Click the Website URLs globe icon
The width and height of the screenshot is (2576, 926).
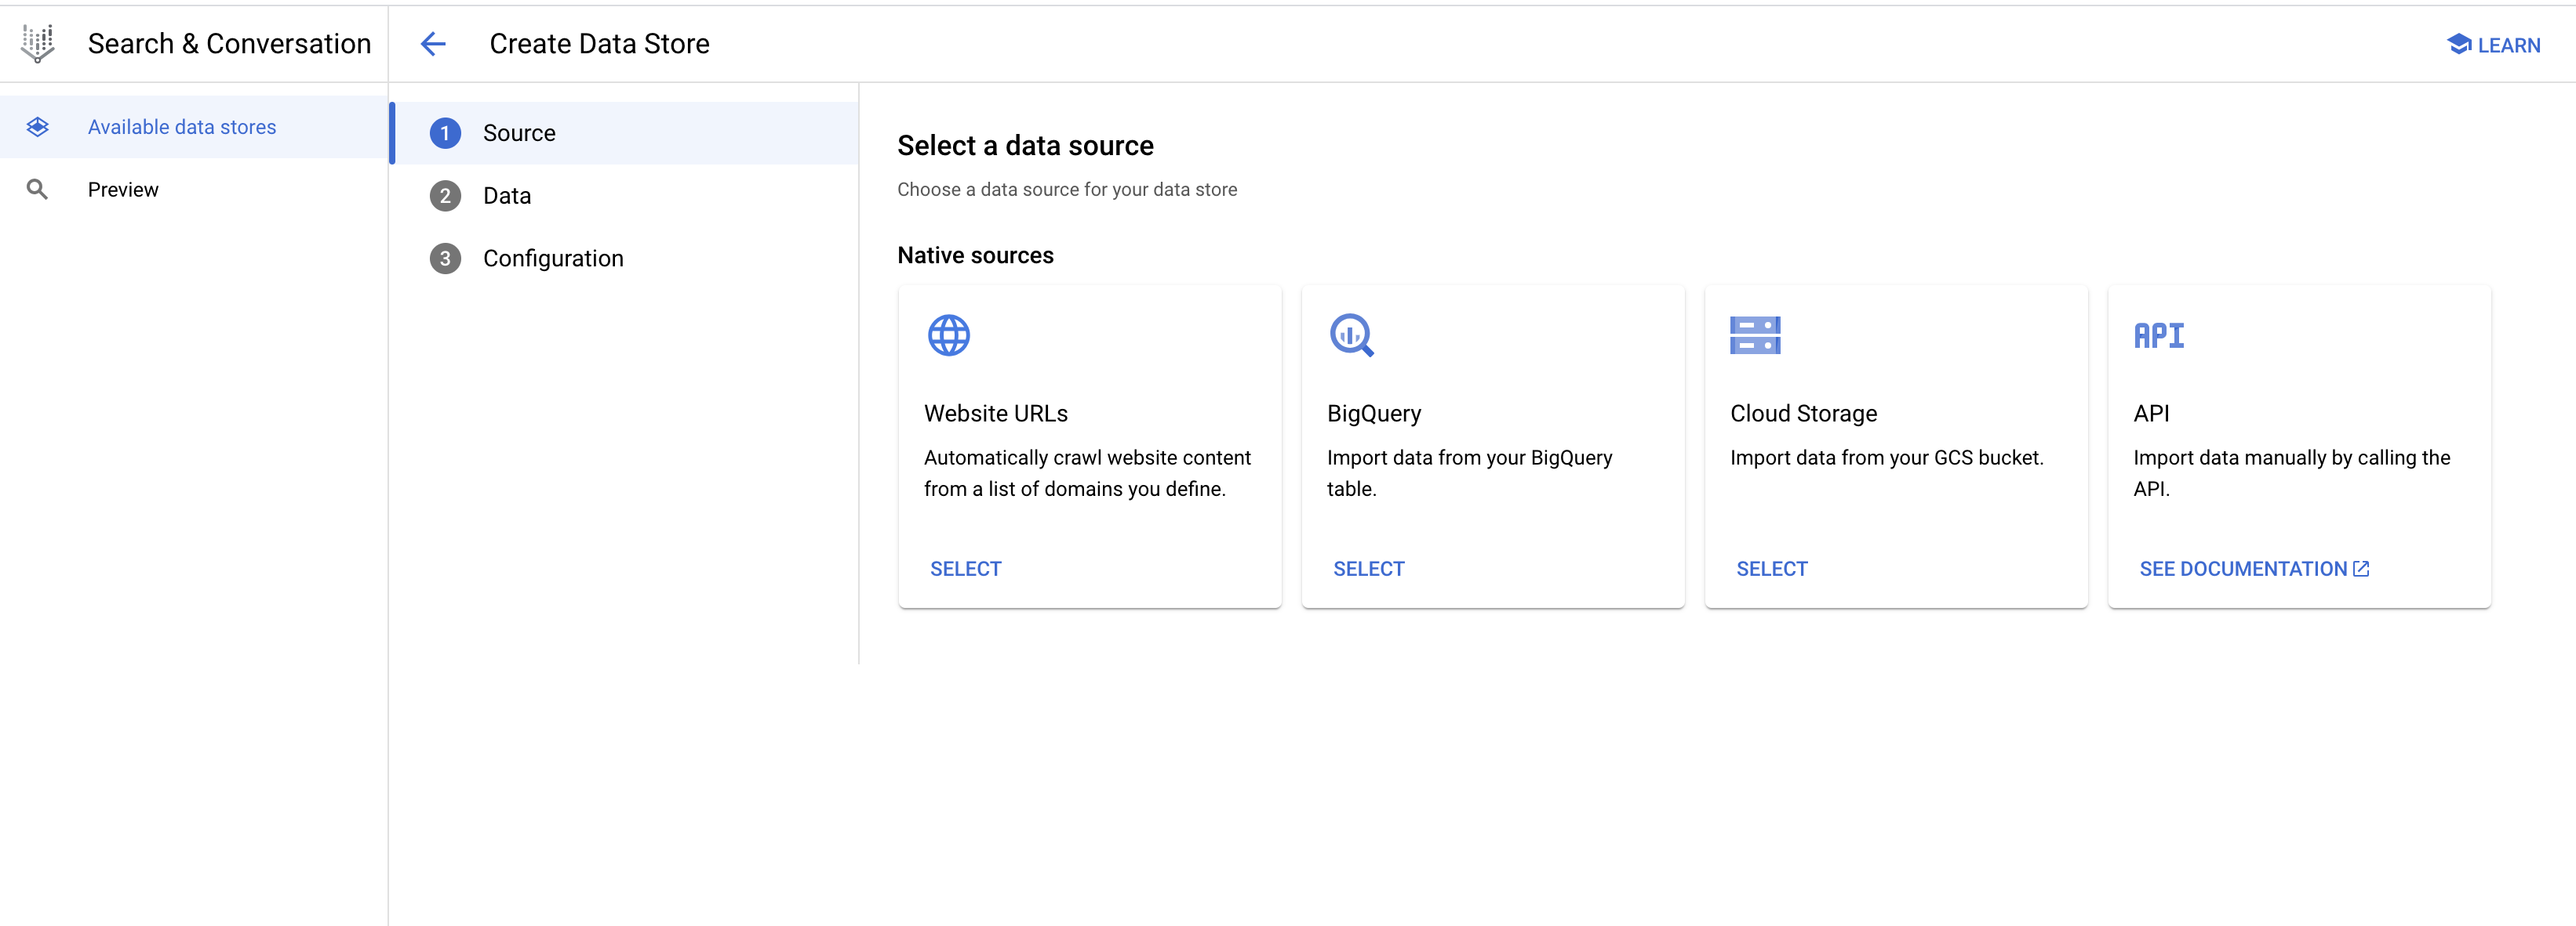point(948,335)
